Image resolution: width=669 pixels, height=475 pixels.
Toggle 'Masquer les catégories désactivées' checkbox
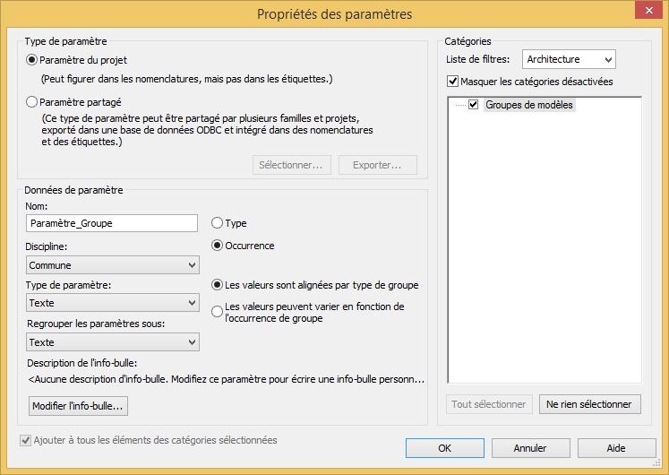[x=452, y=82]
